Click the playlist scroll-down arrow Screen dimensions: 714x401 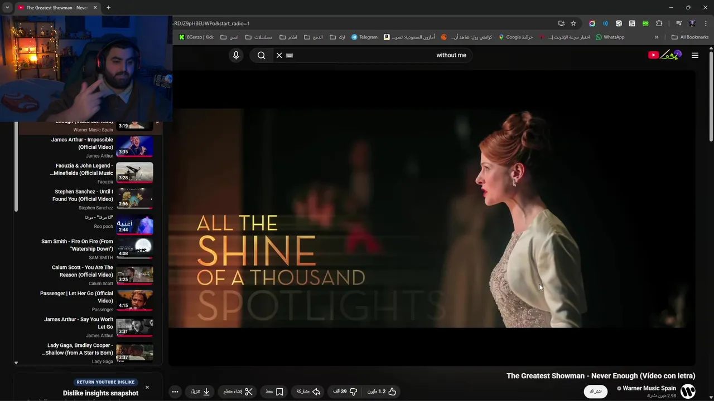tap(16, 363)
